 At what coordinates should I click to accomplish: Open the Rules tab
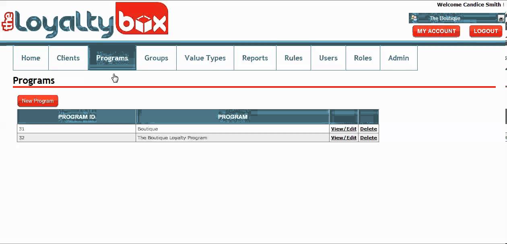(293, 58)
